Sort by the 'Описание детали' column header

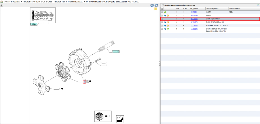217,9
